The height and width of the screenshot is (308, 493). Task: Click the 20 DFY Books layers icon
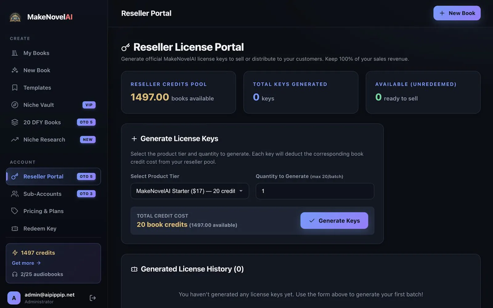[15, 122]
